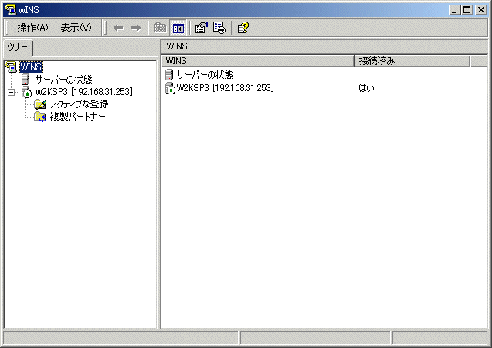Close the WINS window

tap(481, 10)
